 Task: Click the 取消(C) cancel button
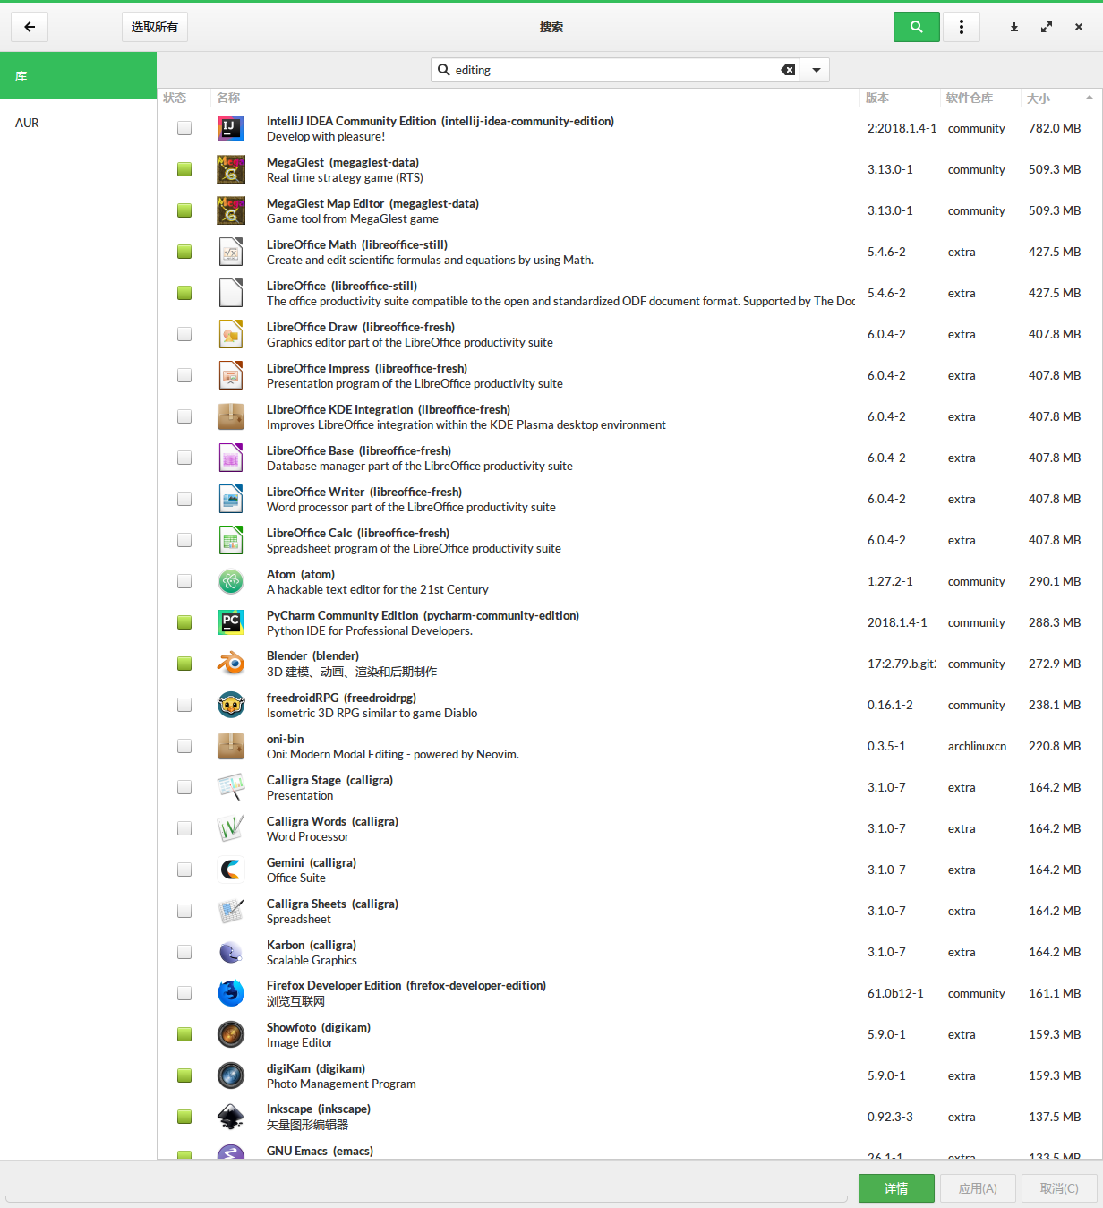point(1059,1188)
